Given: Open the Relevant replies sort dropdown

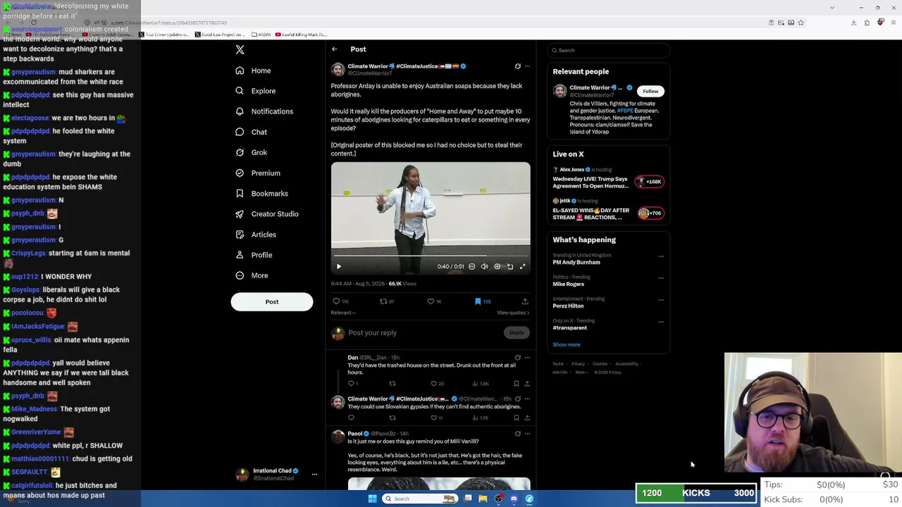Looking at the screenshot, I should [343, 313].
